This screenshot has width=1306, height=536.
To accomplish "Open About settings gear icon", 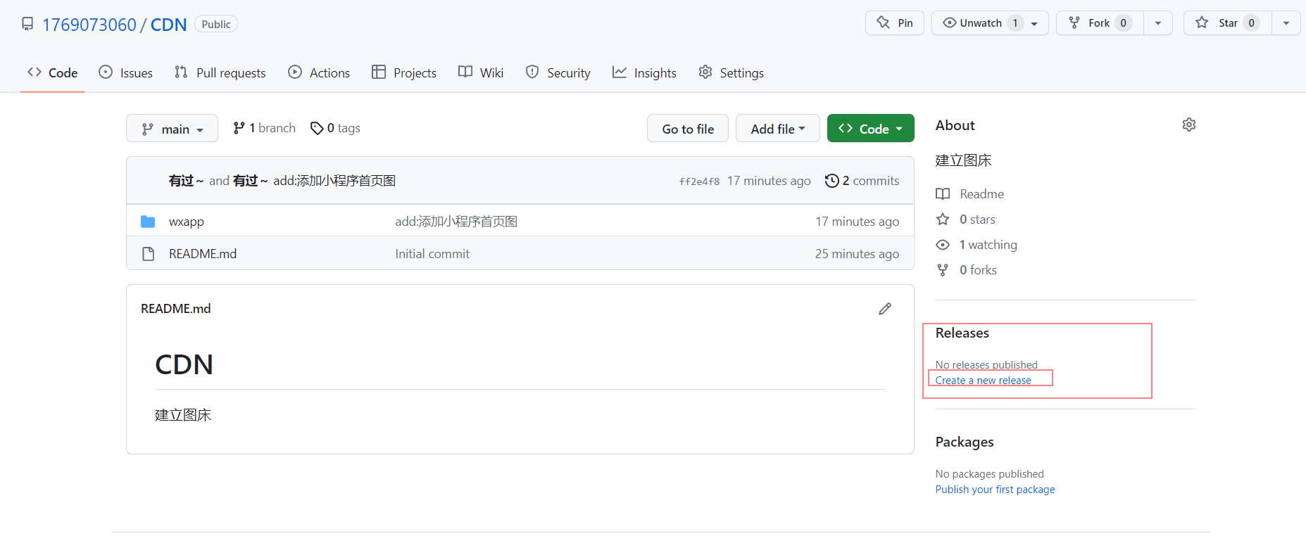I will (x=1189, y=125).
